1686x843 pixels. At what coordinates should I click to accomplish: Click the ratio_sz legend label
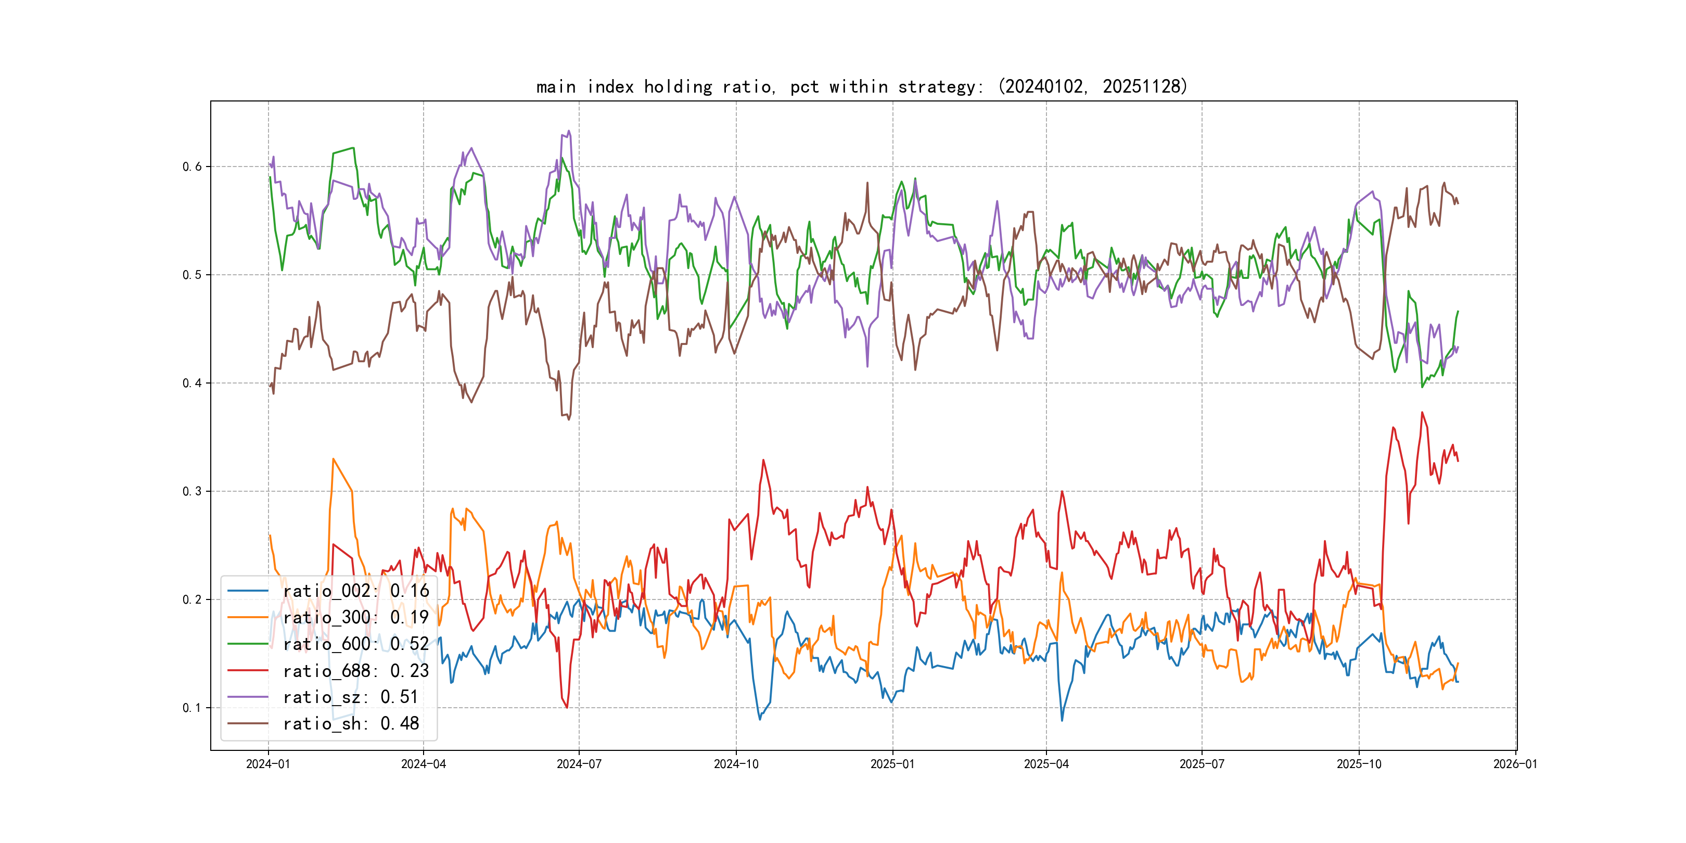pyautogui.click(x=350, y=697)
